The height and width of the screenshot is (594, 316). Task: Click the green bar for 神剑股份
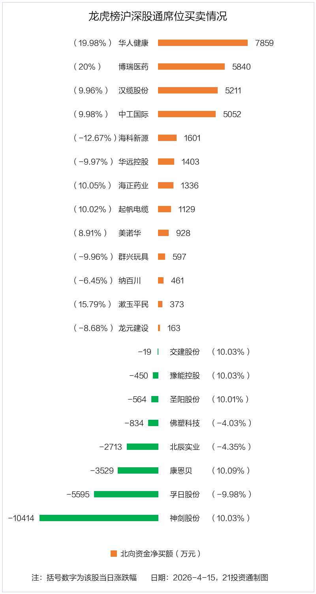click(99, 518)
